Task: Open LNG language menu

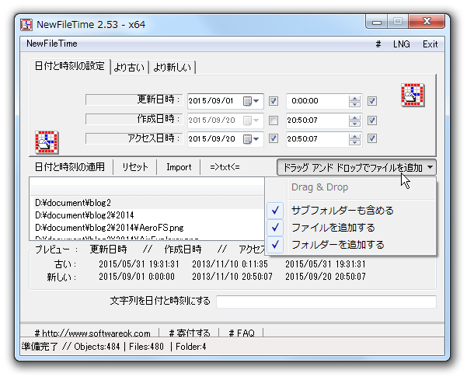Action: (x=401, y=44)
